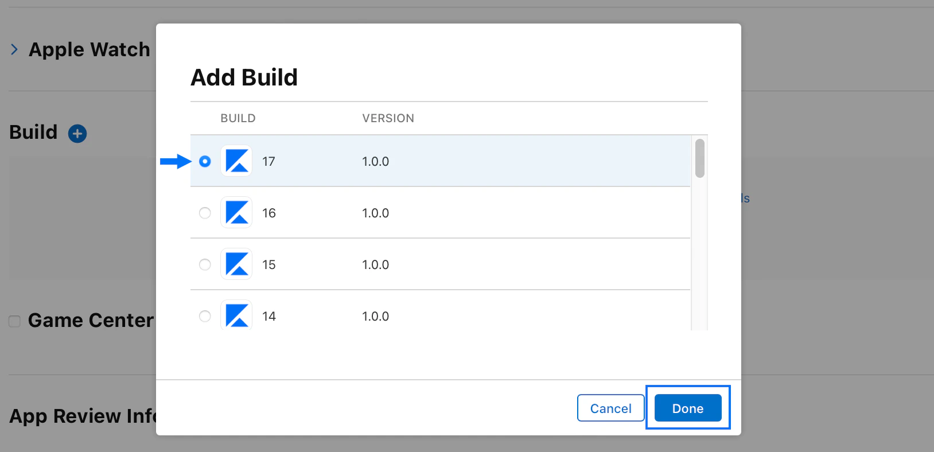Click the build list scrollbar thumb
The width and height of the screenshot is (934, 452).
pos(699,158)
